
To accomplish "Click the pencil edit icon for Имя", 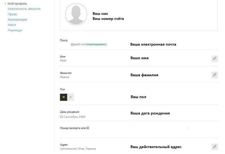I will [x=214, y=58].
